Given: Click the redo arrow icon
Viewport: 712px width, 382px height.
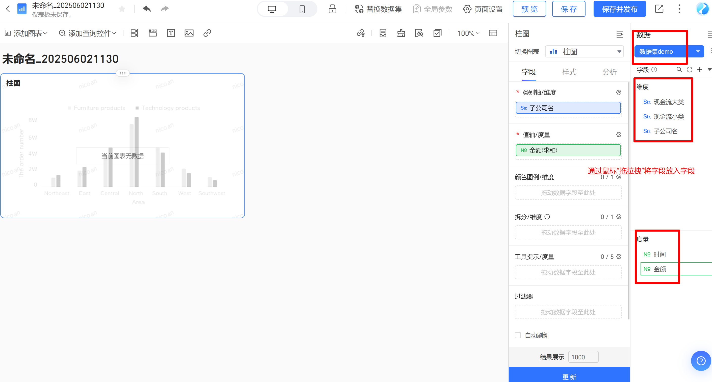Looking at the screenshot, I should click(x=165, y=9).
